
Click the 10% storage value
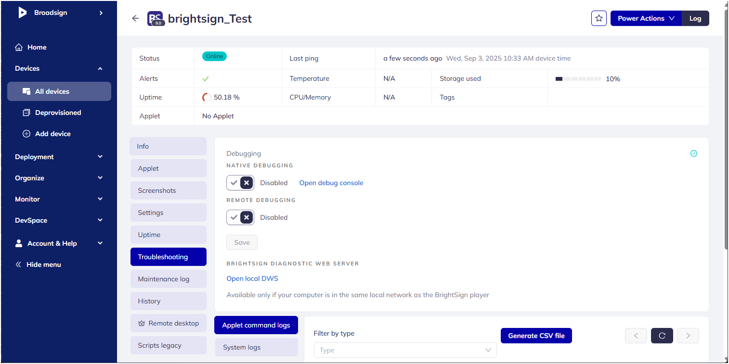(x=613, y=79)
